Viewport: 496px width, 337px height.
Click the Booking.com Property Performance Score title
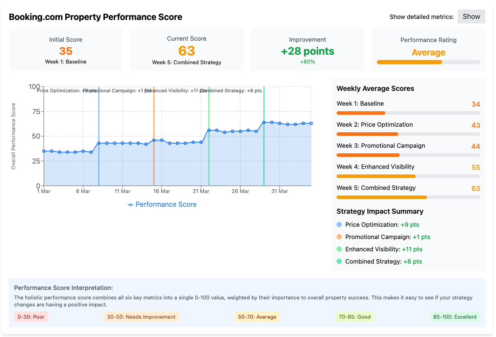pos(95,17)
